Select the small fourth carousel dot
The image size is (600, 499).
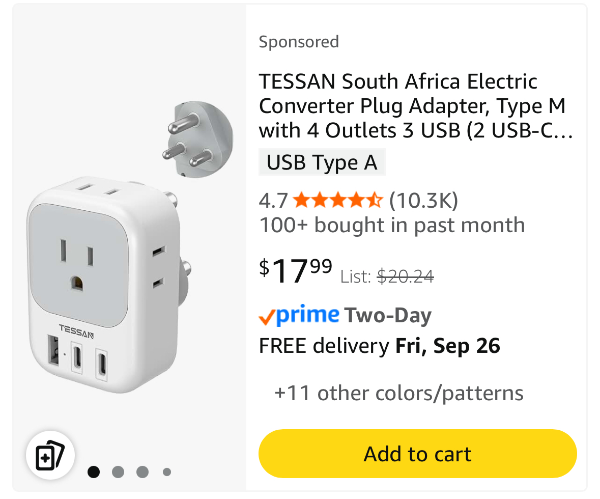click(x=167, y=472)
